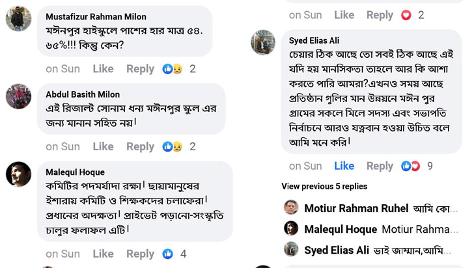Image resolution: width=474 pixels, height=268 pixels.
Task: Reply to Syed Elias Ali's comment
Action: pyautogui.click(x=380, y=167)
